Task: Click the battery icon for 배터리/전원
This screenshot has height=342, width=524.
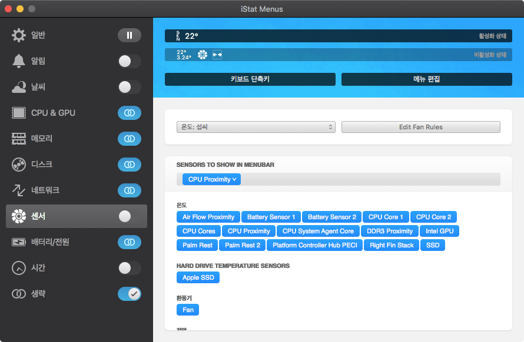Action: point(19,242)
